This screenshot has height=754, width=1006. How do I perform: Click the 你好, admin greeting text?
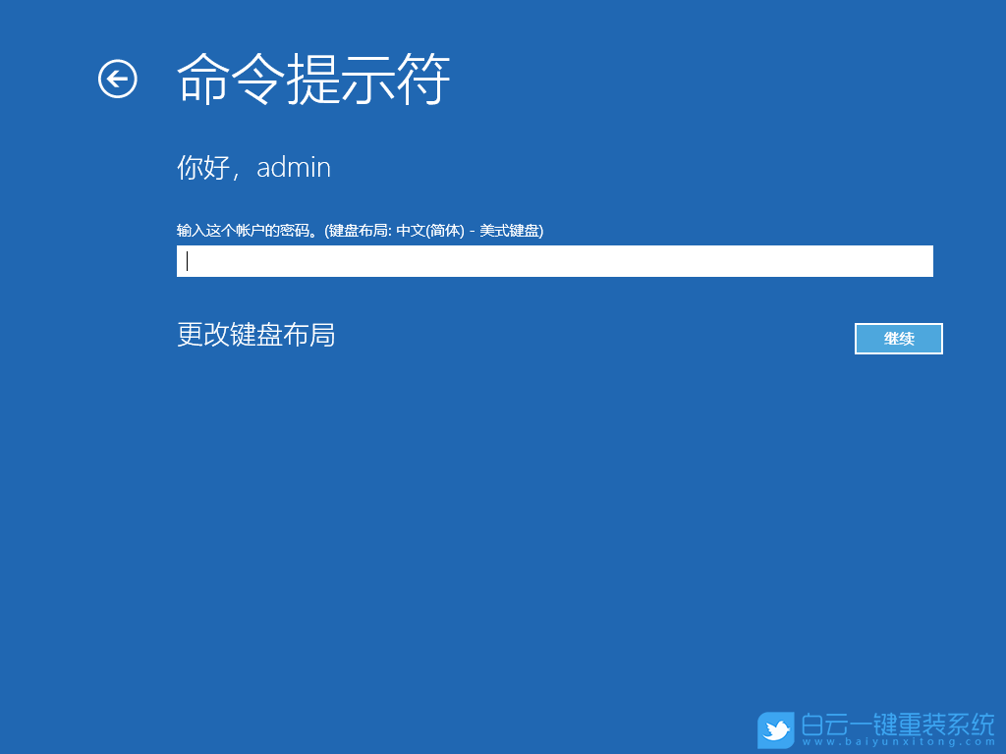point(252,167)
